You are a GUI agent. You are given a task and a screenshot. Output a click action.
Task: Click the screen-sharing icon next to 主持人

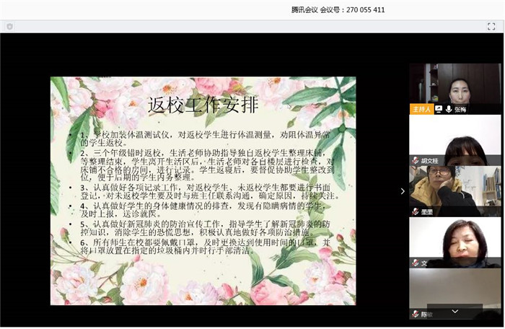coord(439,109)
